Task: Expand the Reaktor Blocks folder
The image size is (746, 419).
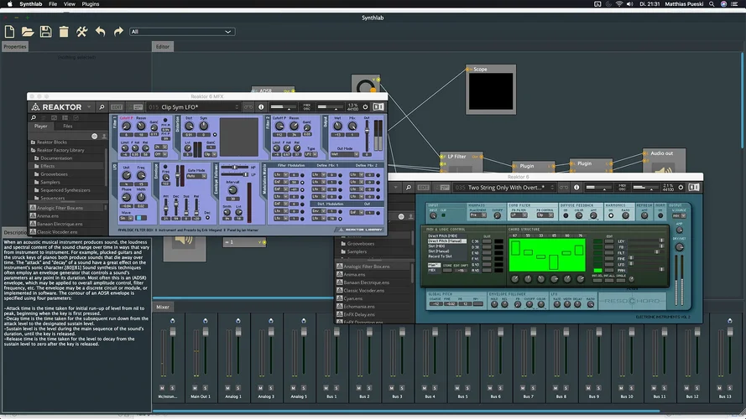Action: [x=52, y=142]
